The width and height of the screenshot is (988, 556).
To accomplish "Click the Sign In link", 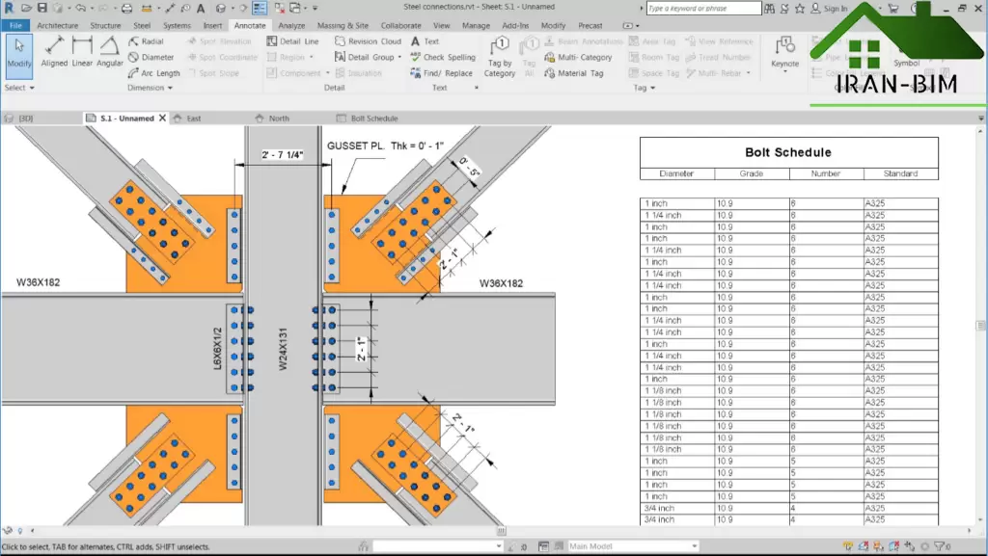I will (835, 9).
